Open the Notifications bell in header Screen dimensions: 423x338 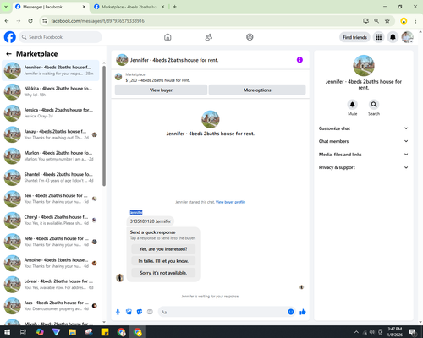tap(393, 37)
